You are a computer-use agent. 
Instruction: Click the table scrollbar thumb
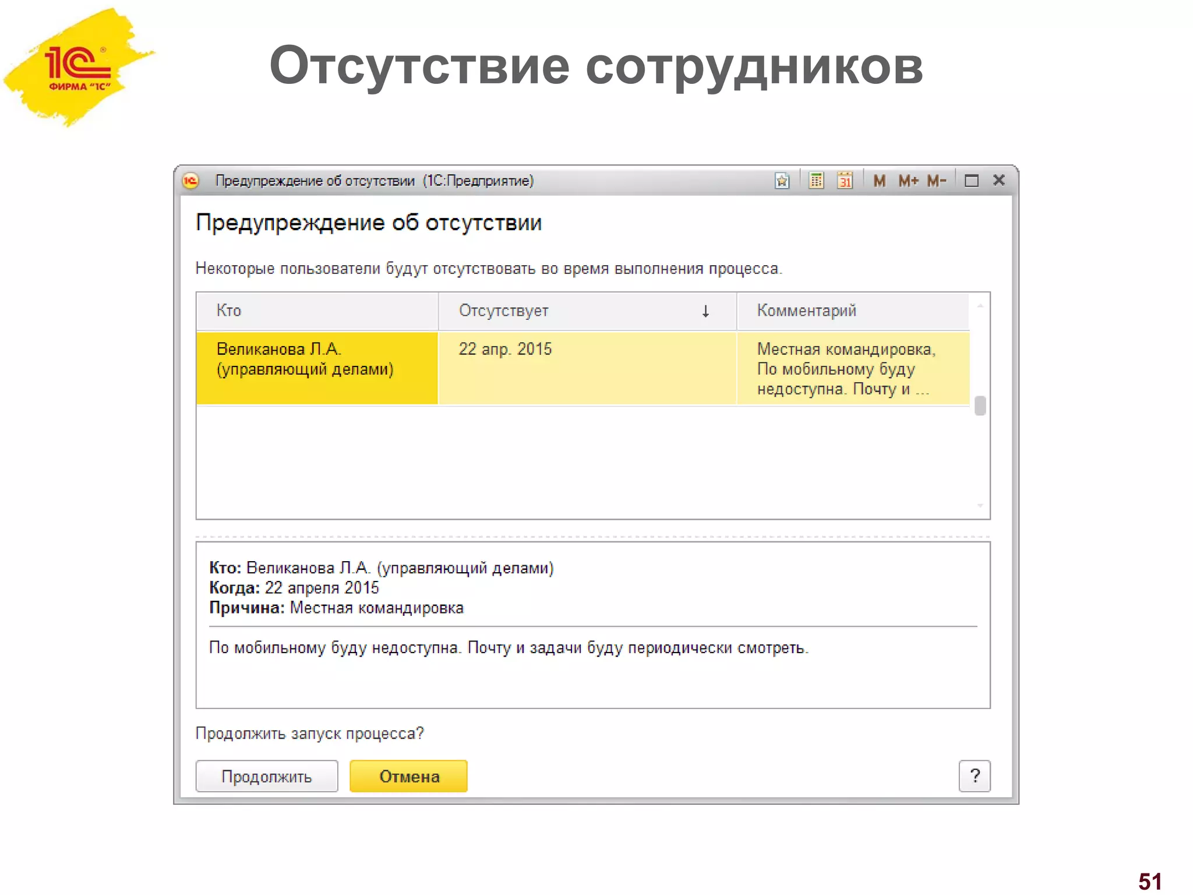coord(980,406)
